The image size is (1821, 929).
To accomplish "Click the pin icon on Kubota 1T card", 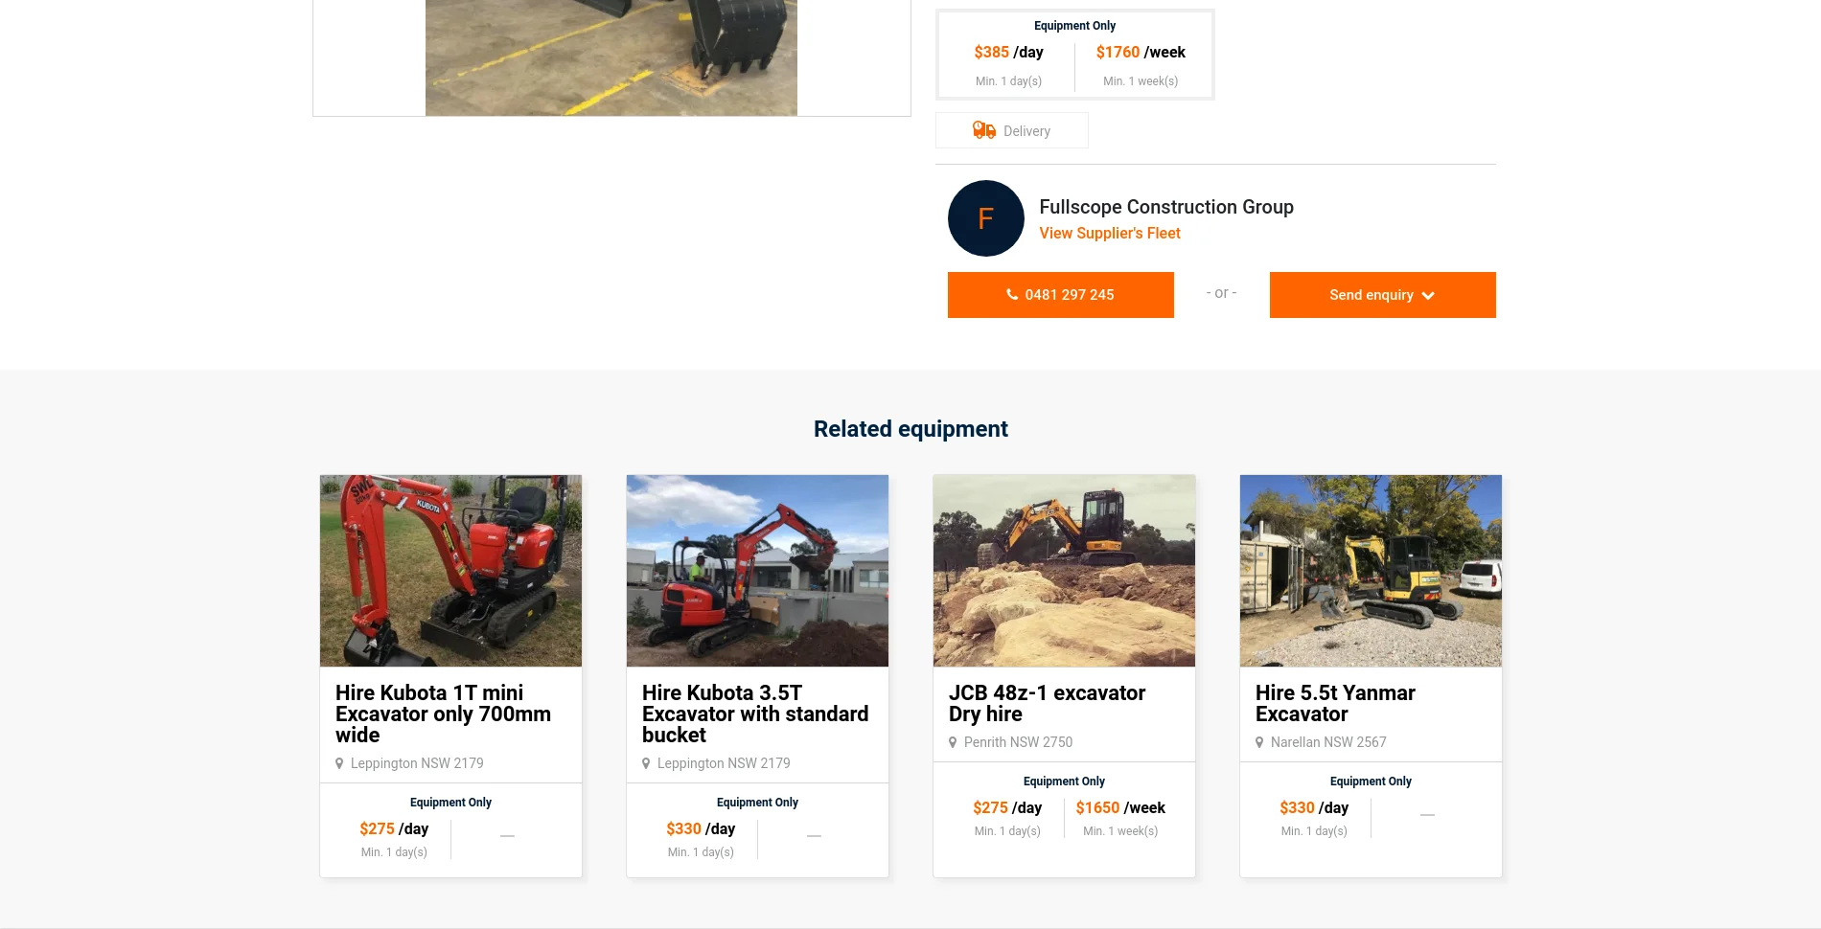I will pyautogui.click(x=339, y=763).
